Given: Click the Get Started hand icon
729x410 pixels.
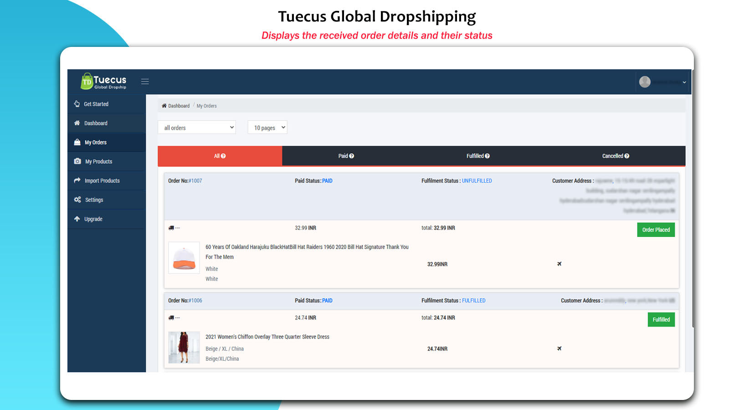Looking at the screenshot, I should [77, 104].
